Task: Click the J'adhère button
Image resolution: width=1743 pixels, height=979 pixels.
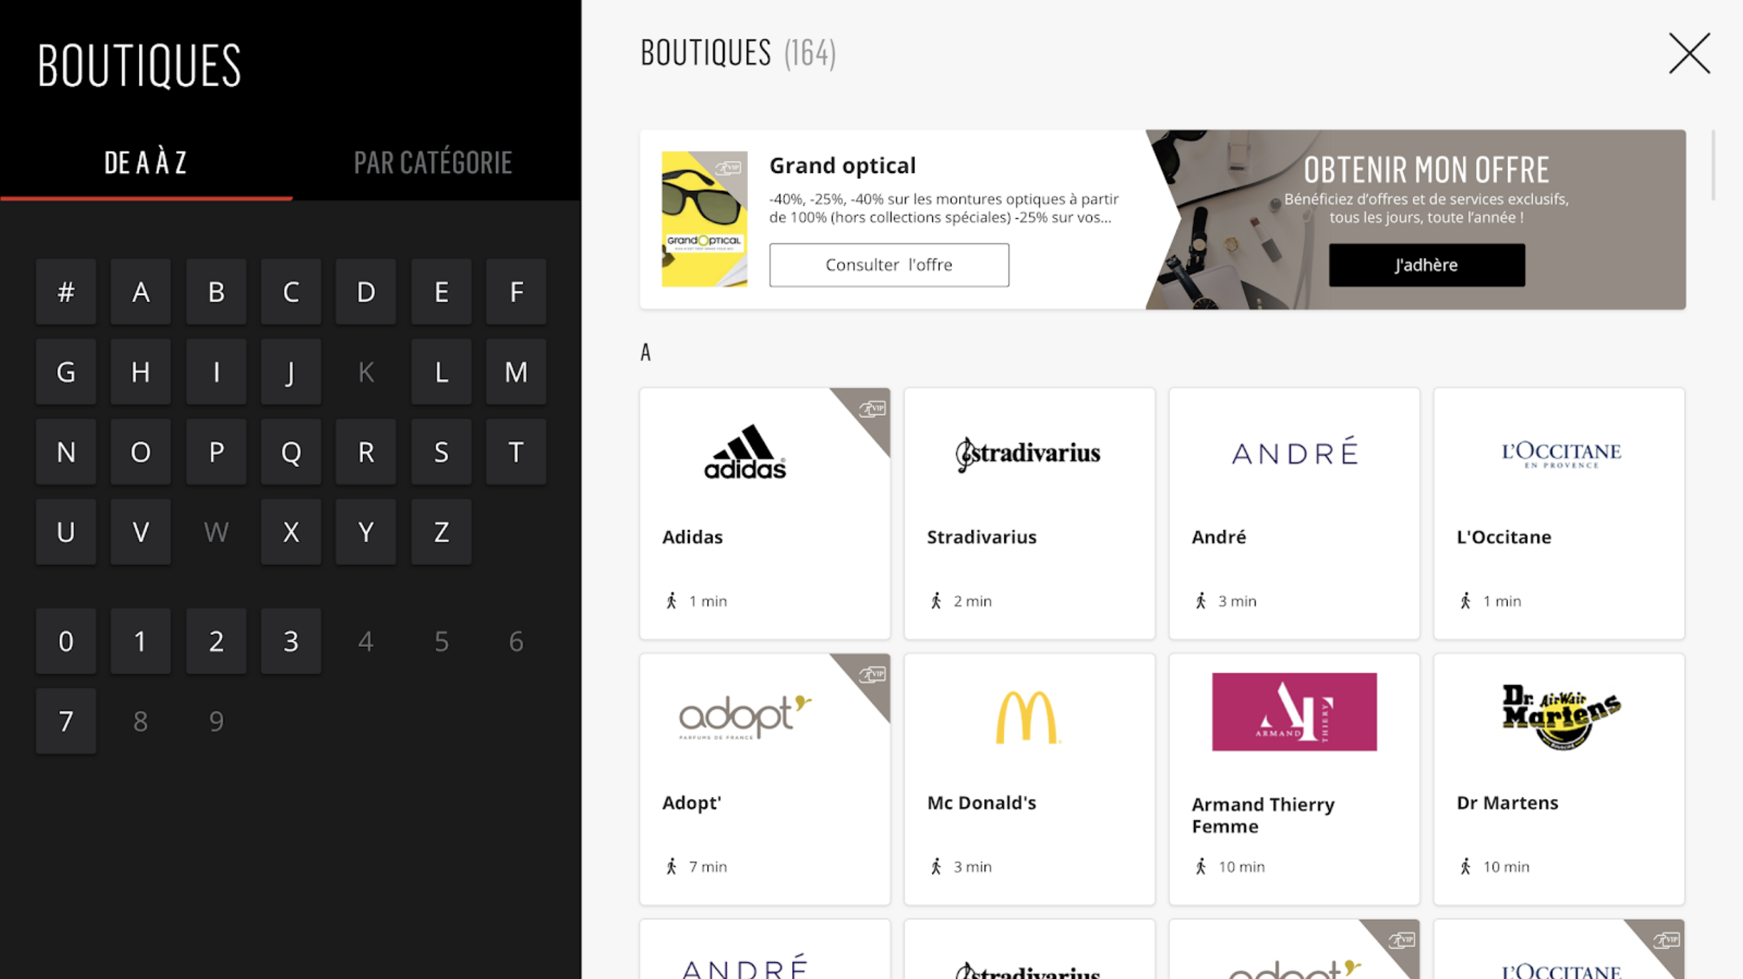Action: point(1426,265)
